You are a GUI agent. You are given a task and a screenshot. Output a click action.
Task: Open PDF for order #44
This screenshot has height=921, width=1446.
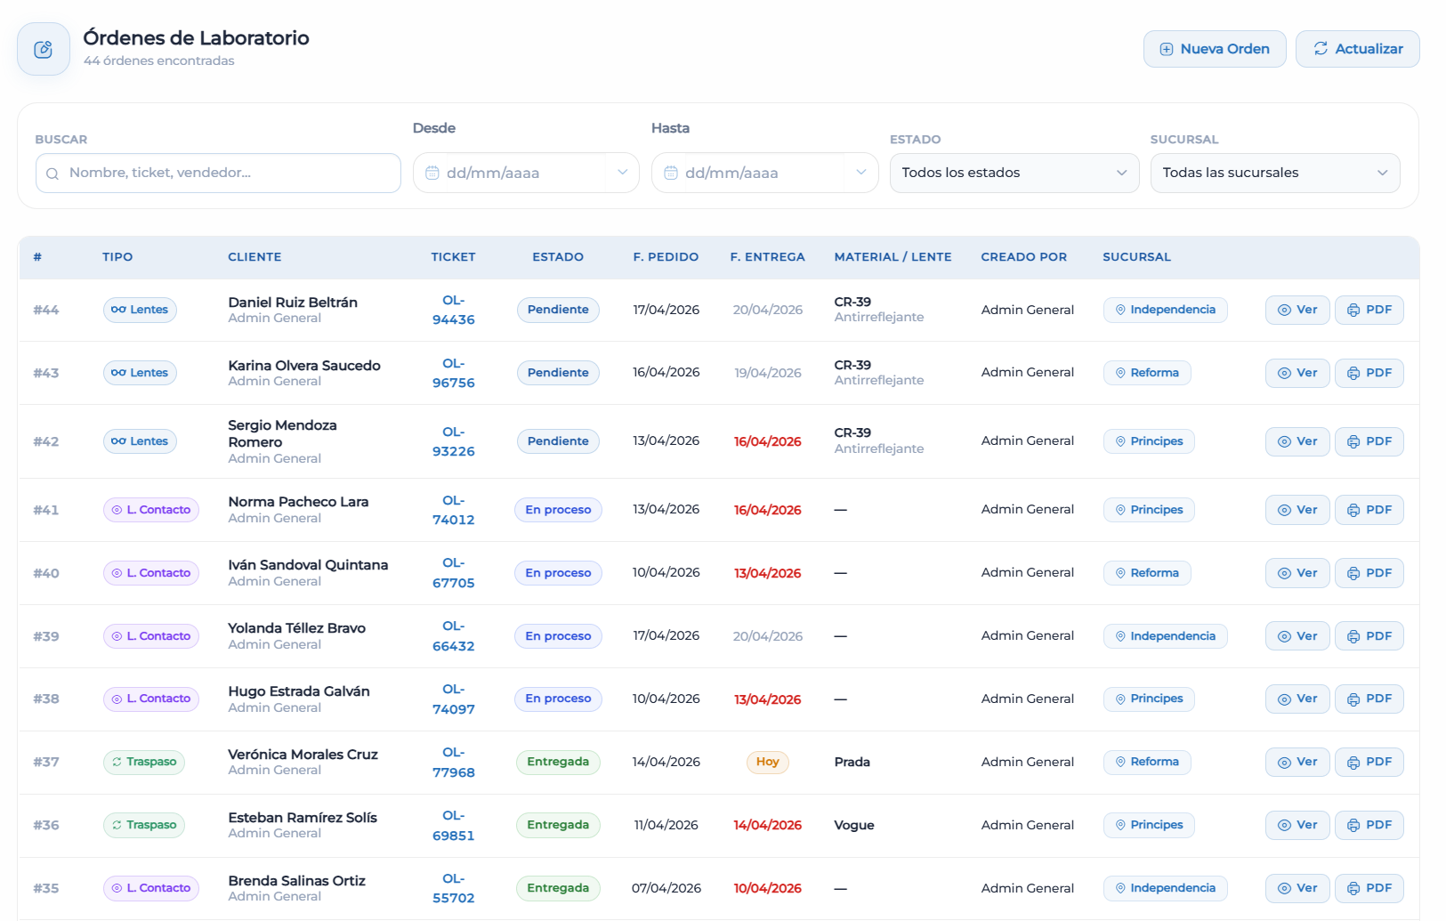1369,310
